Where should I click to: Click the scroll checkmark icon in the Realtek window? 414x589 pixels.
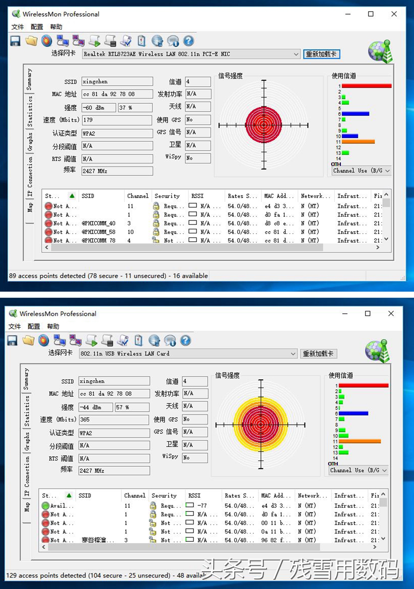click(x=126, y=41)
